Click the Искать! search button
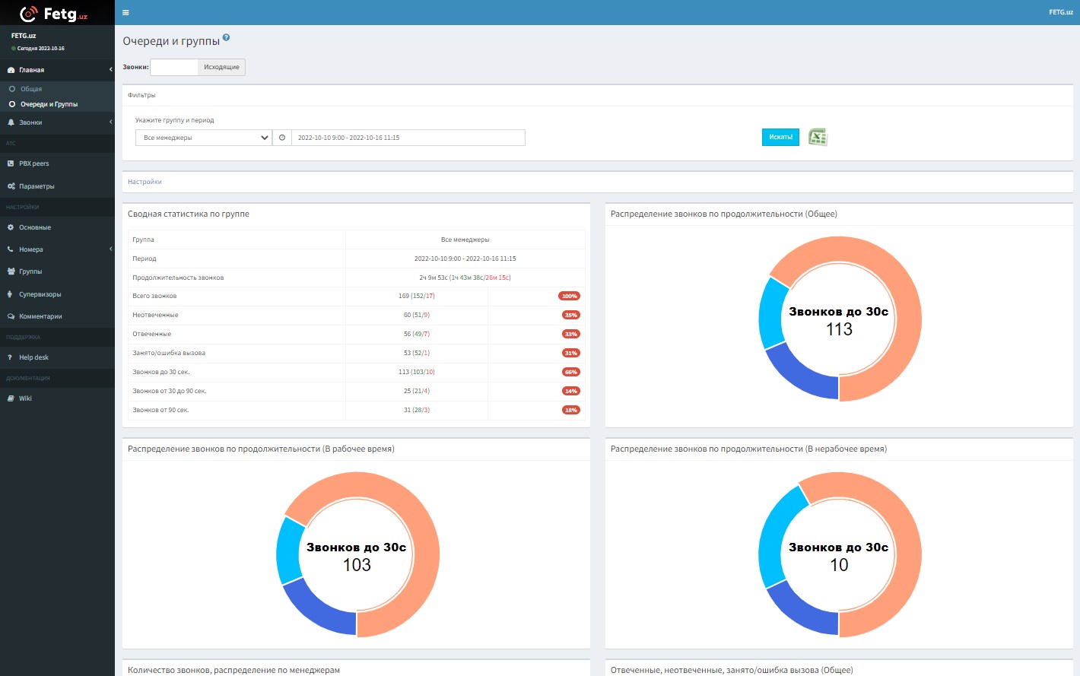This screenshot has height=676, width=1080. (780, 137)
